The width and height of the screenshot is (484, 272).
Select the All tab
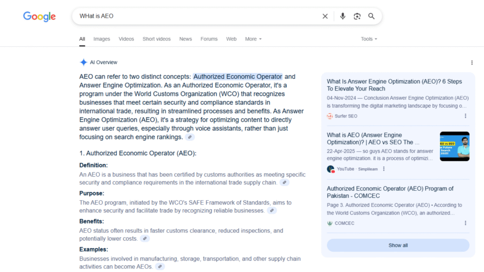pos(82,39)
